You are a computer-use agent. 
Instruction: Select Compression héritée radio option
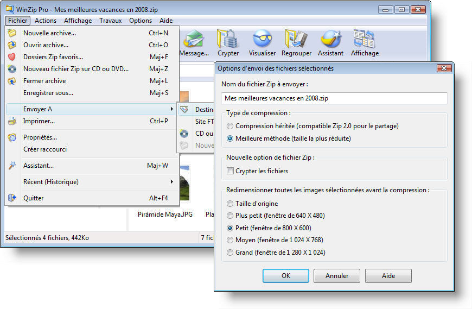[230, 126]
